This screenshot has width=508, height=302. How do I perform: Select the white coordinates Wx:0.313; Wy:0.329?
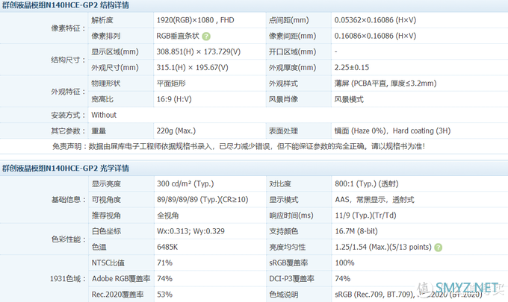[x=190, y=231]
